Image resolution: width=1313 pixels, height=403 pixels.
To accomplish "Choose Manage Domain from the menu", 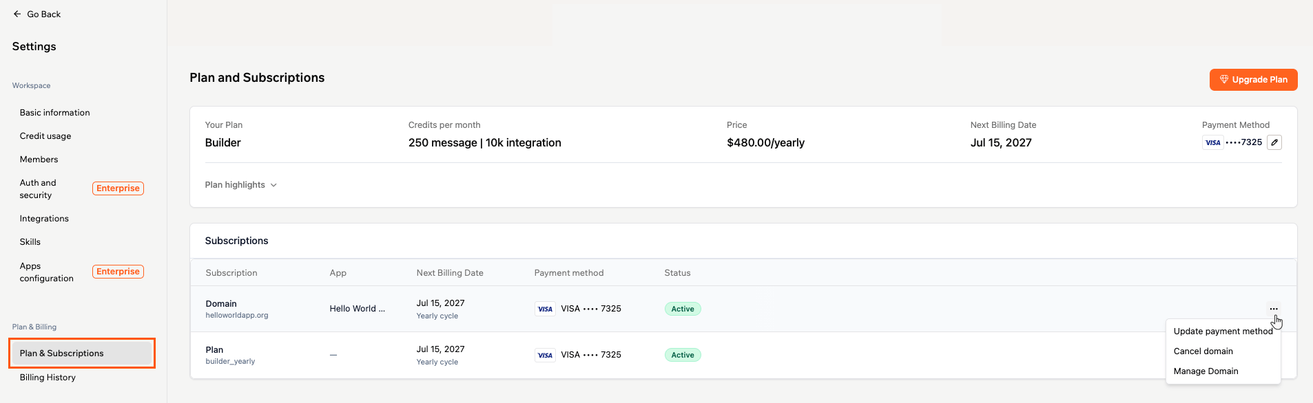I will (x=1206, y=371).
